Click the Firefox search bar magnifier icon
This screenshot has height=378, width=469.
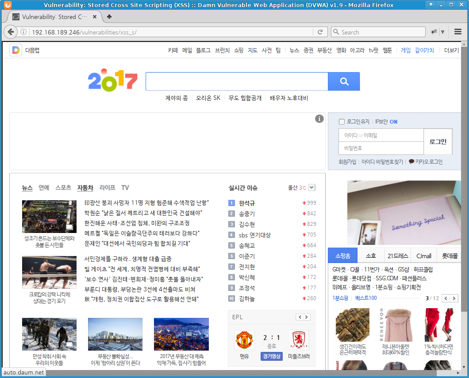point(336,32)
